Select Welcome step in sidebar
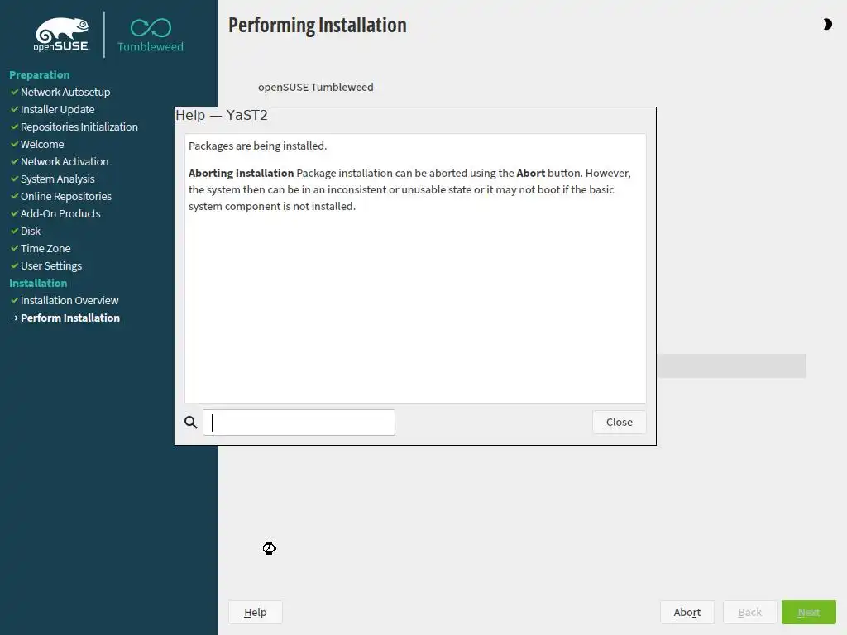Viewport: 847px width, 635px height. coord(42,144)
